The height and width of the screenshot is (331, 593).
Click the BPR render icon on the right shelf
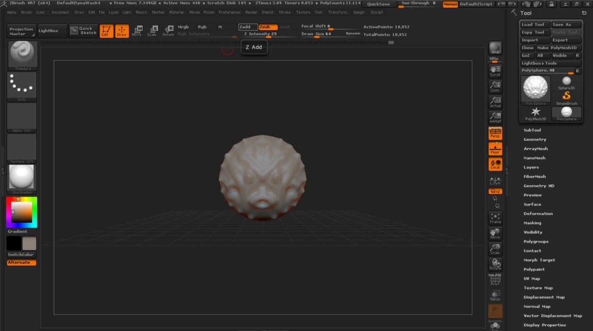[495, 47]
